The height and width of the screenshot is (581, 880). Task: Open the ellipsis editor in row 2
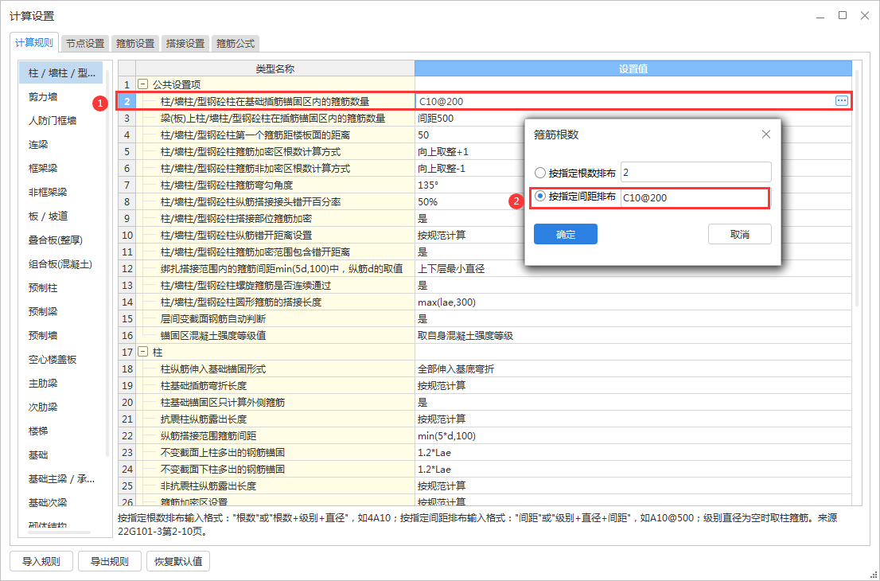[x=841, y=101]
